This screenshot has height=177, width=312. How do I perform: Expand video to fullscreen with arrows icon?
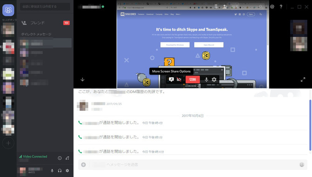(303, 80)
